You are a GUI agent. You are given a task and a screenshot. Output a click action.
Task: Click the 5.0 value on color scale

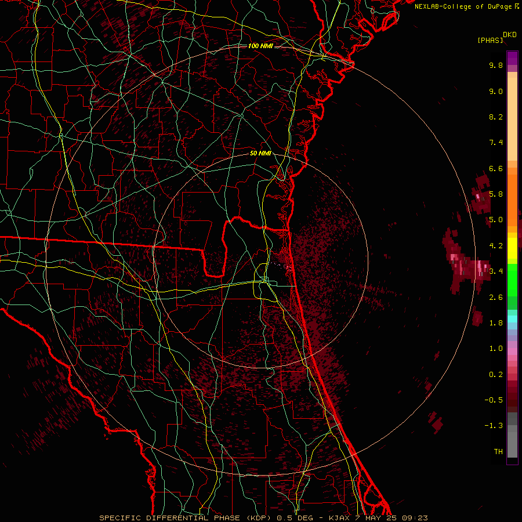coord(496,220)
